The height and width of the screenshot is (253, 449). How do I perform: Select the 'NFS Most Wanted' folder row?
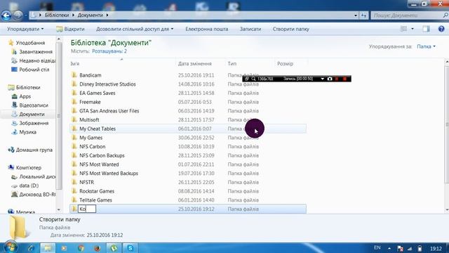(x=188, y=164)
